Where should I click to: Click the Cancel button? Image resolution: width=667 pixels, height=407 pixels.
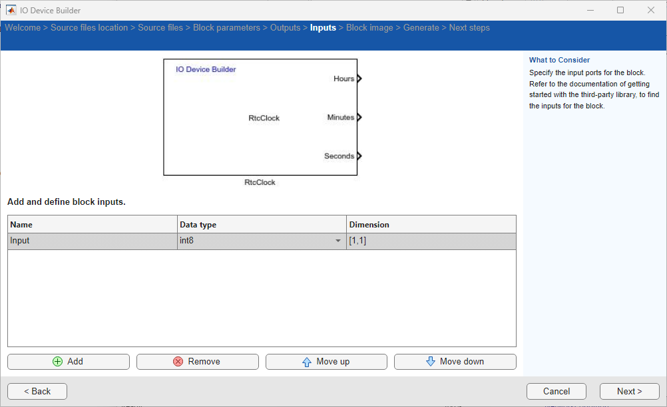tap(556, 391)
